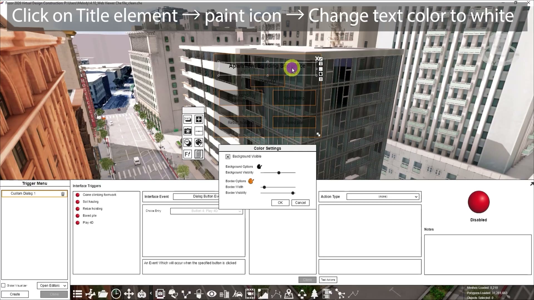
Task: Click Play 4D button in dialog preview
Action: (268, 81)
